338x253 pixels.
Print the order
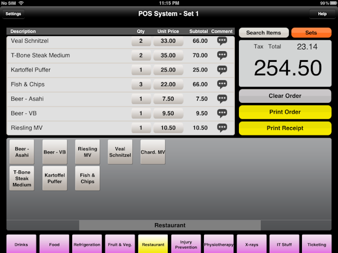(x=285, y=112)
